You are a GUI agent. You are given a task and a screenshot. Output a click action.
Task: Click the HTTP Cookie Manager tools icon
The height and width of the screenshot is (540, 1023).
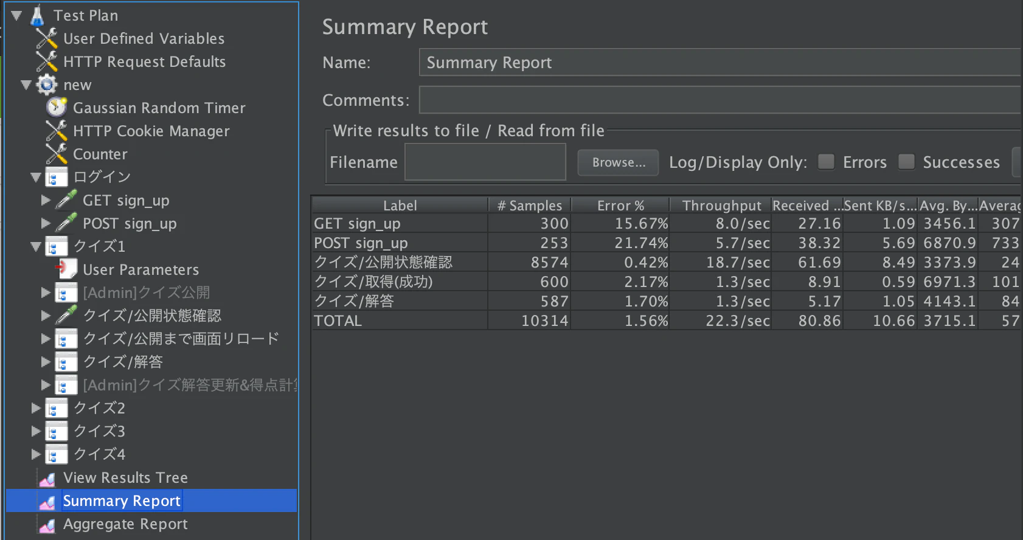tap(57, 131)
